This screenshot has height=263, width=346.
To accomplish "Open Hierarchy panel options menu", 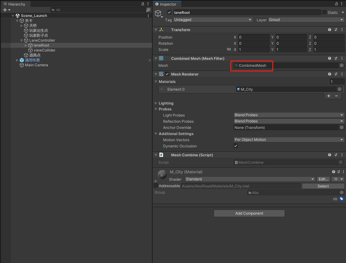I will click(x=148, y=4).
